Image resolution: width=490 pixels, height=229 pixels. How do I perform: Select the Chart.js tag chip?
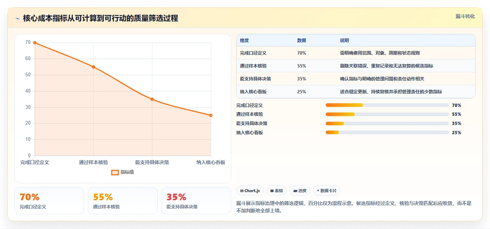250,191
